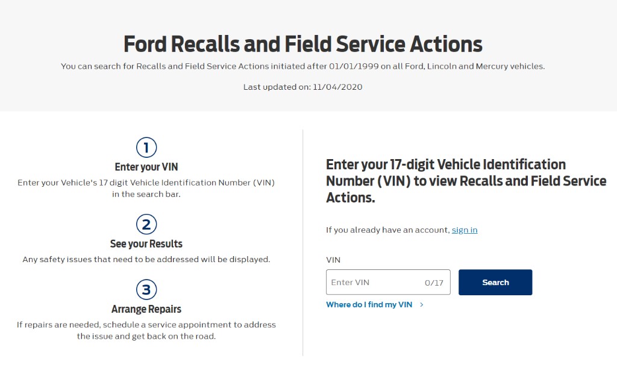Open the "sign in" link
617x373 pixels.
tap(465, 230)
